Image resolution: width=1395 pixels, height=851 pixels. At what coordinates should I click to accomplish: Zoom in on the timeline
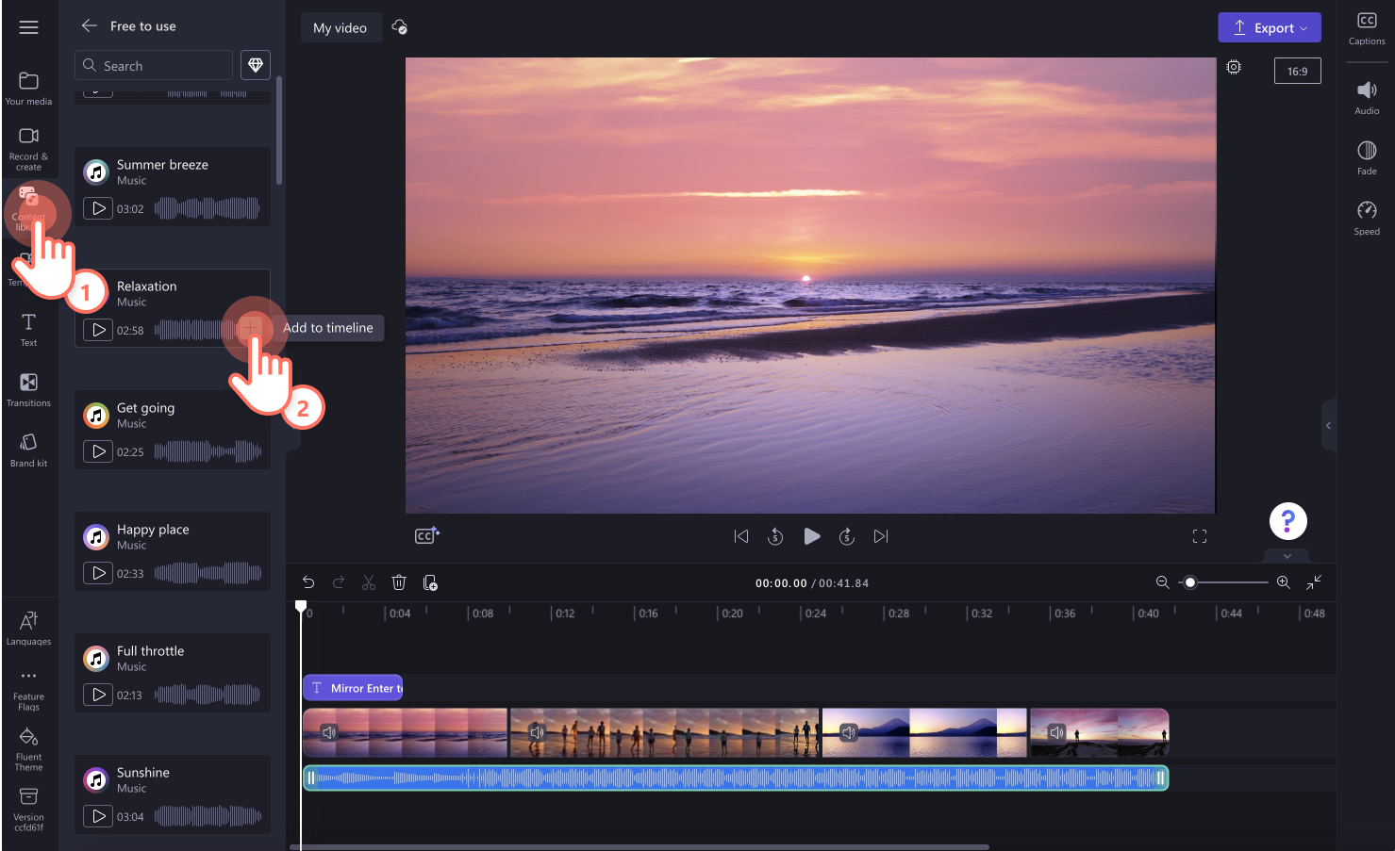pyautogui.click(x=1284, y=582)
